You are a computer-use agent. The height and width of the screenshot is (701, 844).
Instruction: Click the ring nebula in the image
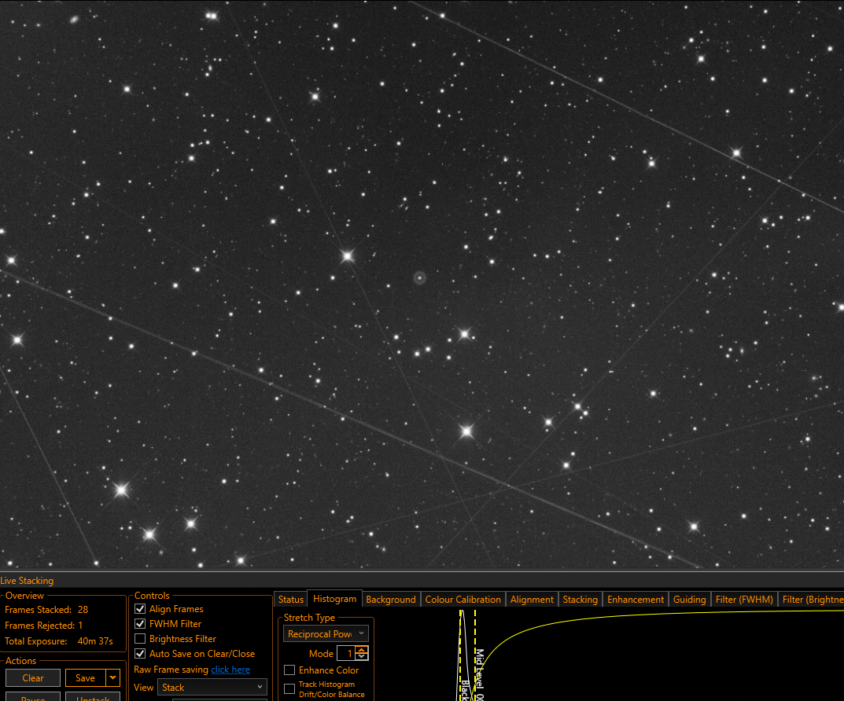[x=420, y=278]
